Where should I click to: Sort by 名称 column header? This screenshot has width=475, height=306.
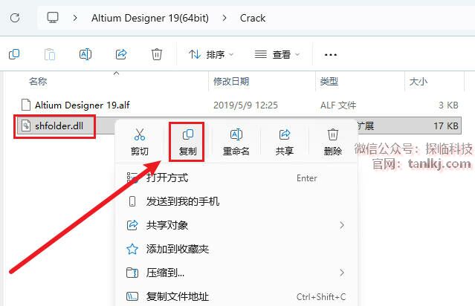(x=38, y=81)
